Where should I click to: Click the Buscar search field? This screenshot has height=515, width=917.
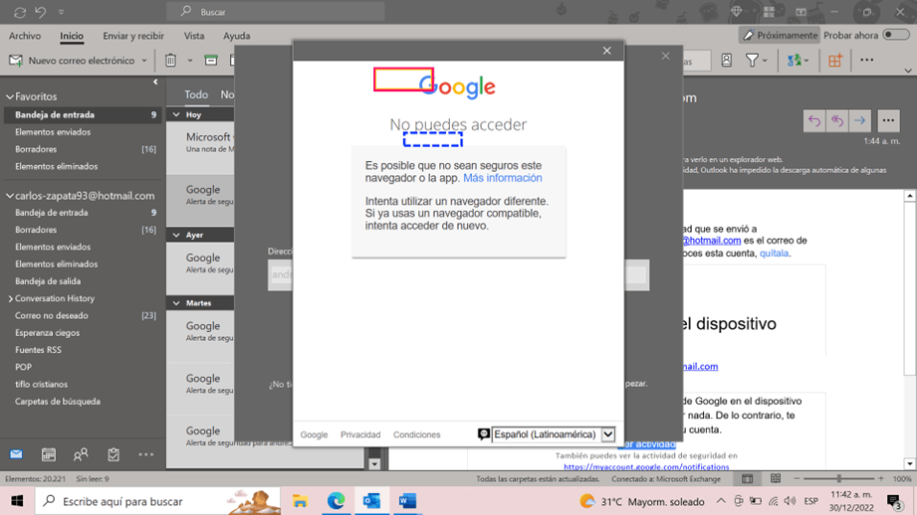click(x=275, y=12)
